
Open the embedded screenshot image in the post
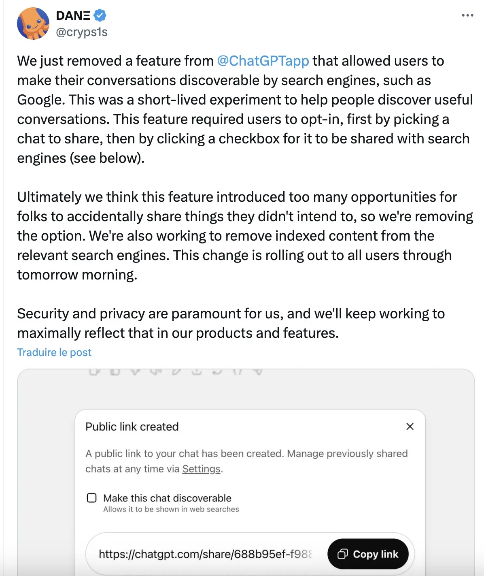click(246, 397)
